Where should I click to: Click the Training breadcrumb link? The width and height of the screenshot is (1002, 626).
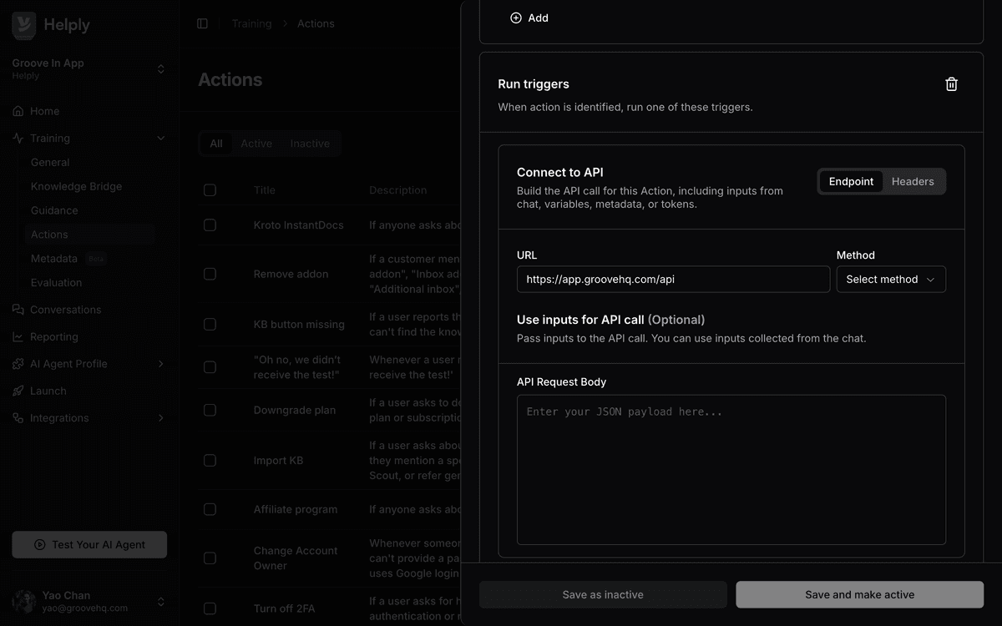pos(251,23)
